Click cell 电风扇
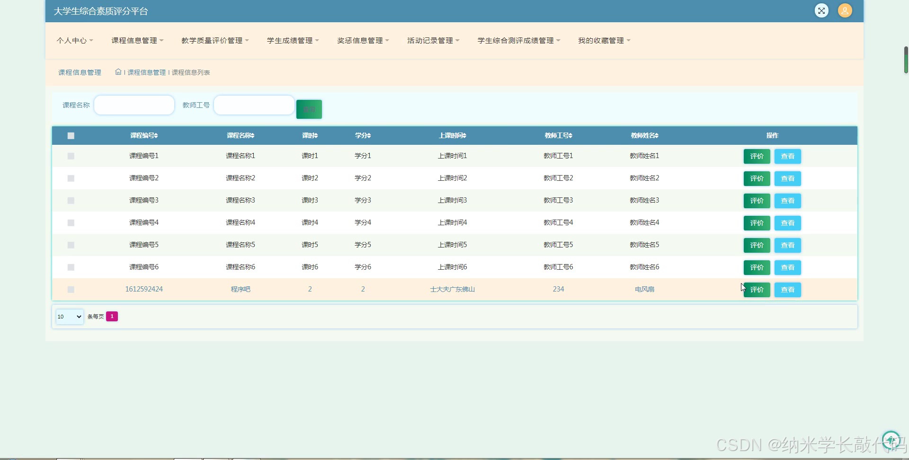The height and width of the screenshot is (460, 909). [x=644, y=289]
